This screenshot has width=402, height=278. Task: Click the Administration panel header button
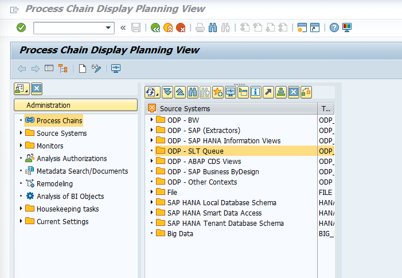(x=75, y=105)
